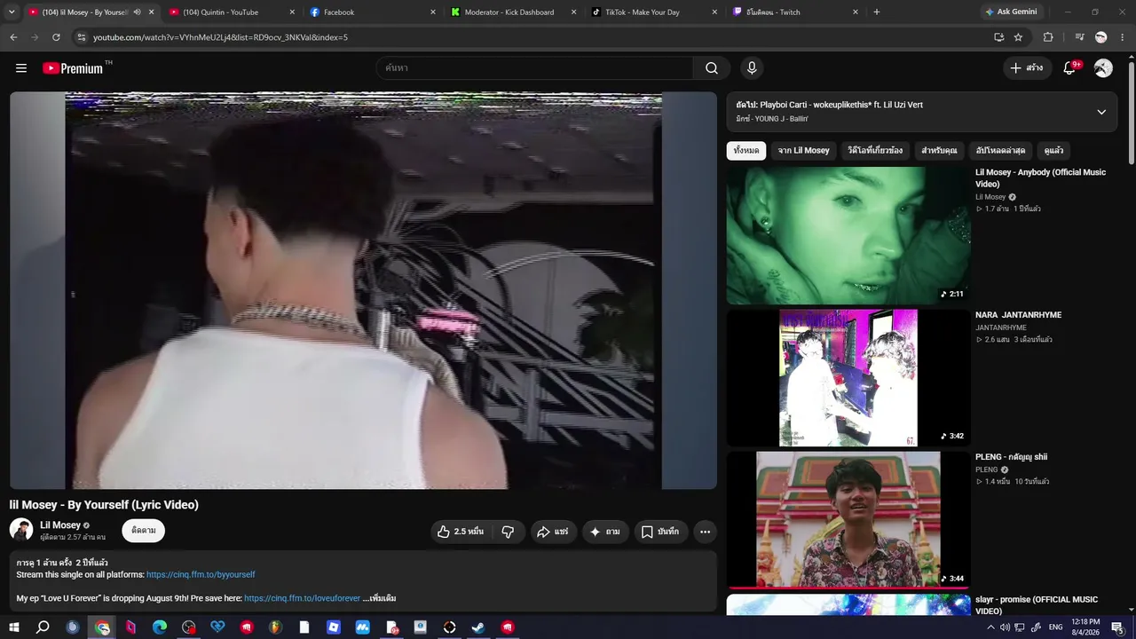Viewport: 1136px width, 639px height.
Task: Click the Chrome address bar URL
Action: coord(220,37)
